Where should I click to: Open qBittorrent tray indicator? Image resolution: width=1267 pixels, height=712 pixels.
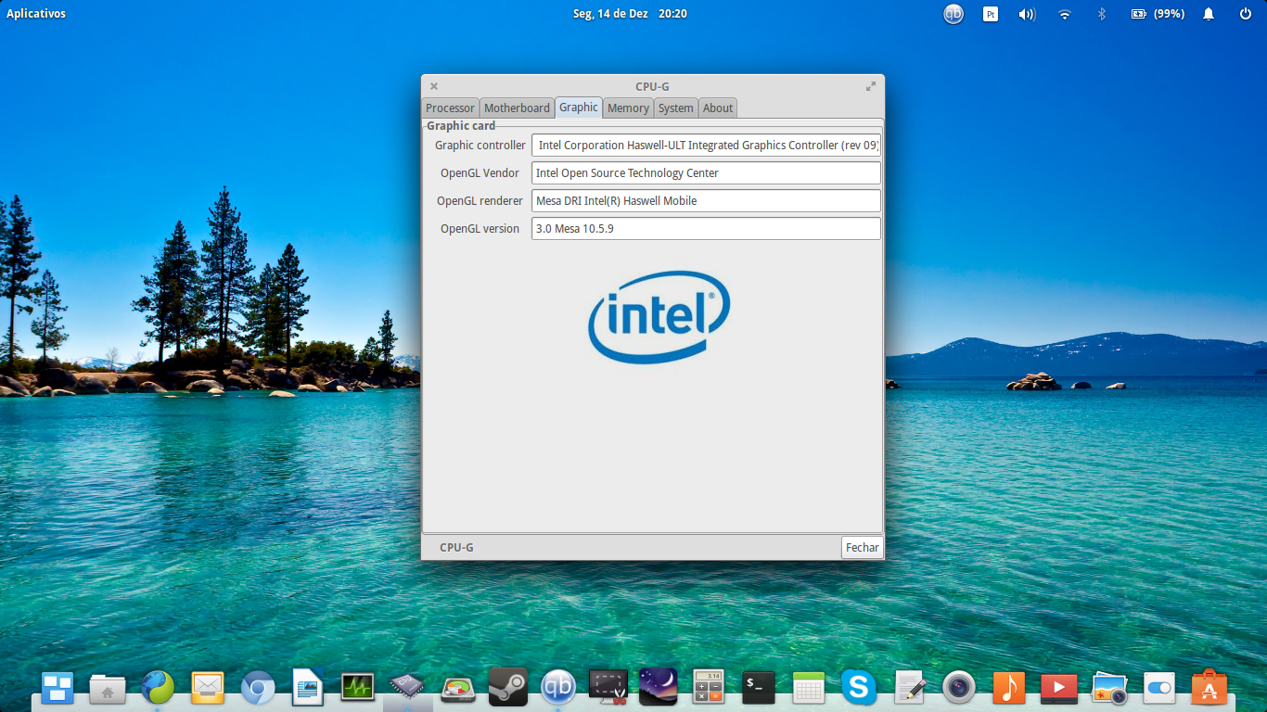click(953, 14)
